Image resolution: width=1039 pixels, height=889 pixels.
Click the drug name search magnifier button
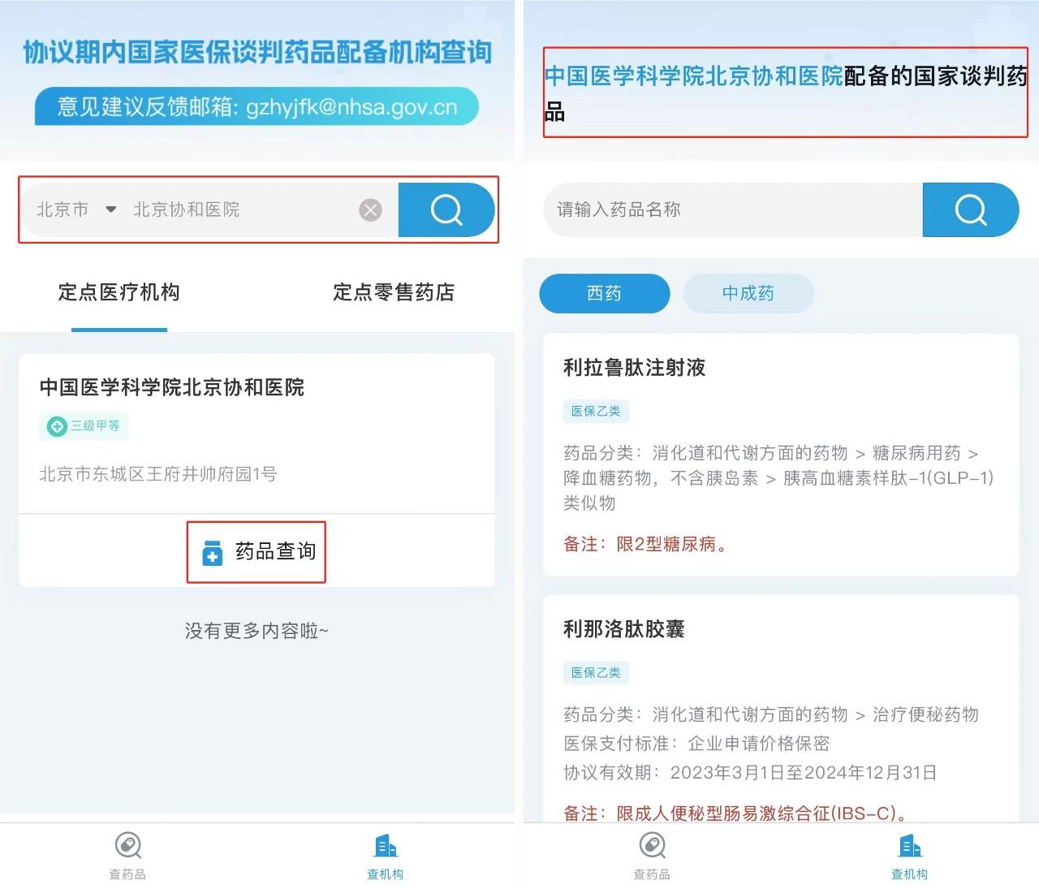[970, 209]
